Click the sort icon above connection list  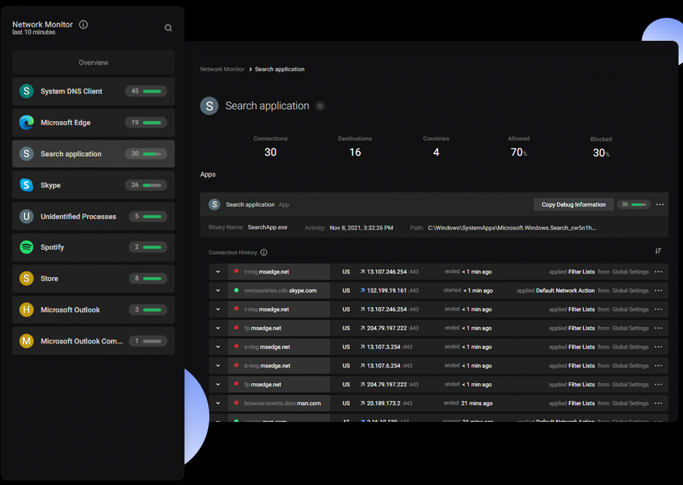pos(658,251)
